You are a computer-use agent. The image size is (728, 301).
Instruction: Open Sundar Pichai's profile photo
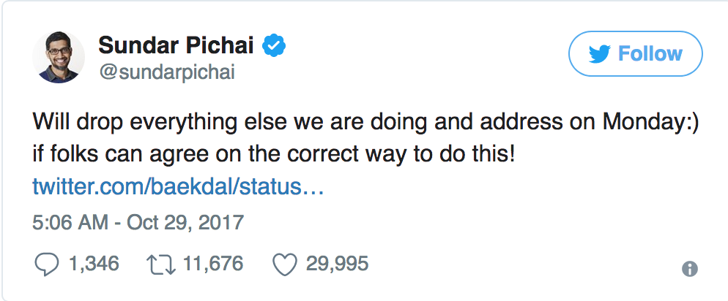tap(57, 58)
